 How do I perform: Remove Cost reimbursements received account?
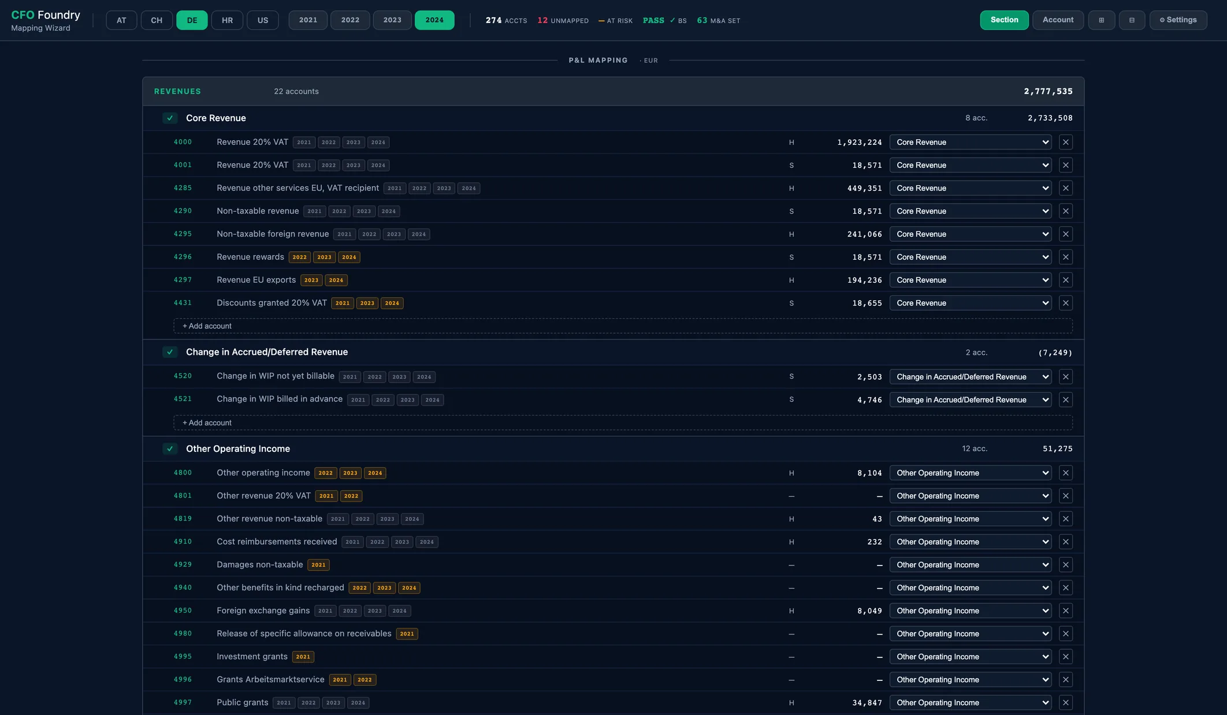pyautogui.click(x=1066, y=542)
